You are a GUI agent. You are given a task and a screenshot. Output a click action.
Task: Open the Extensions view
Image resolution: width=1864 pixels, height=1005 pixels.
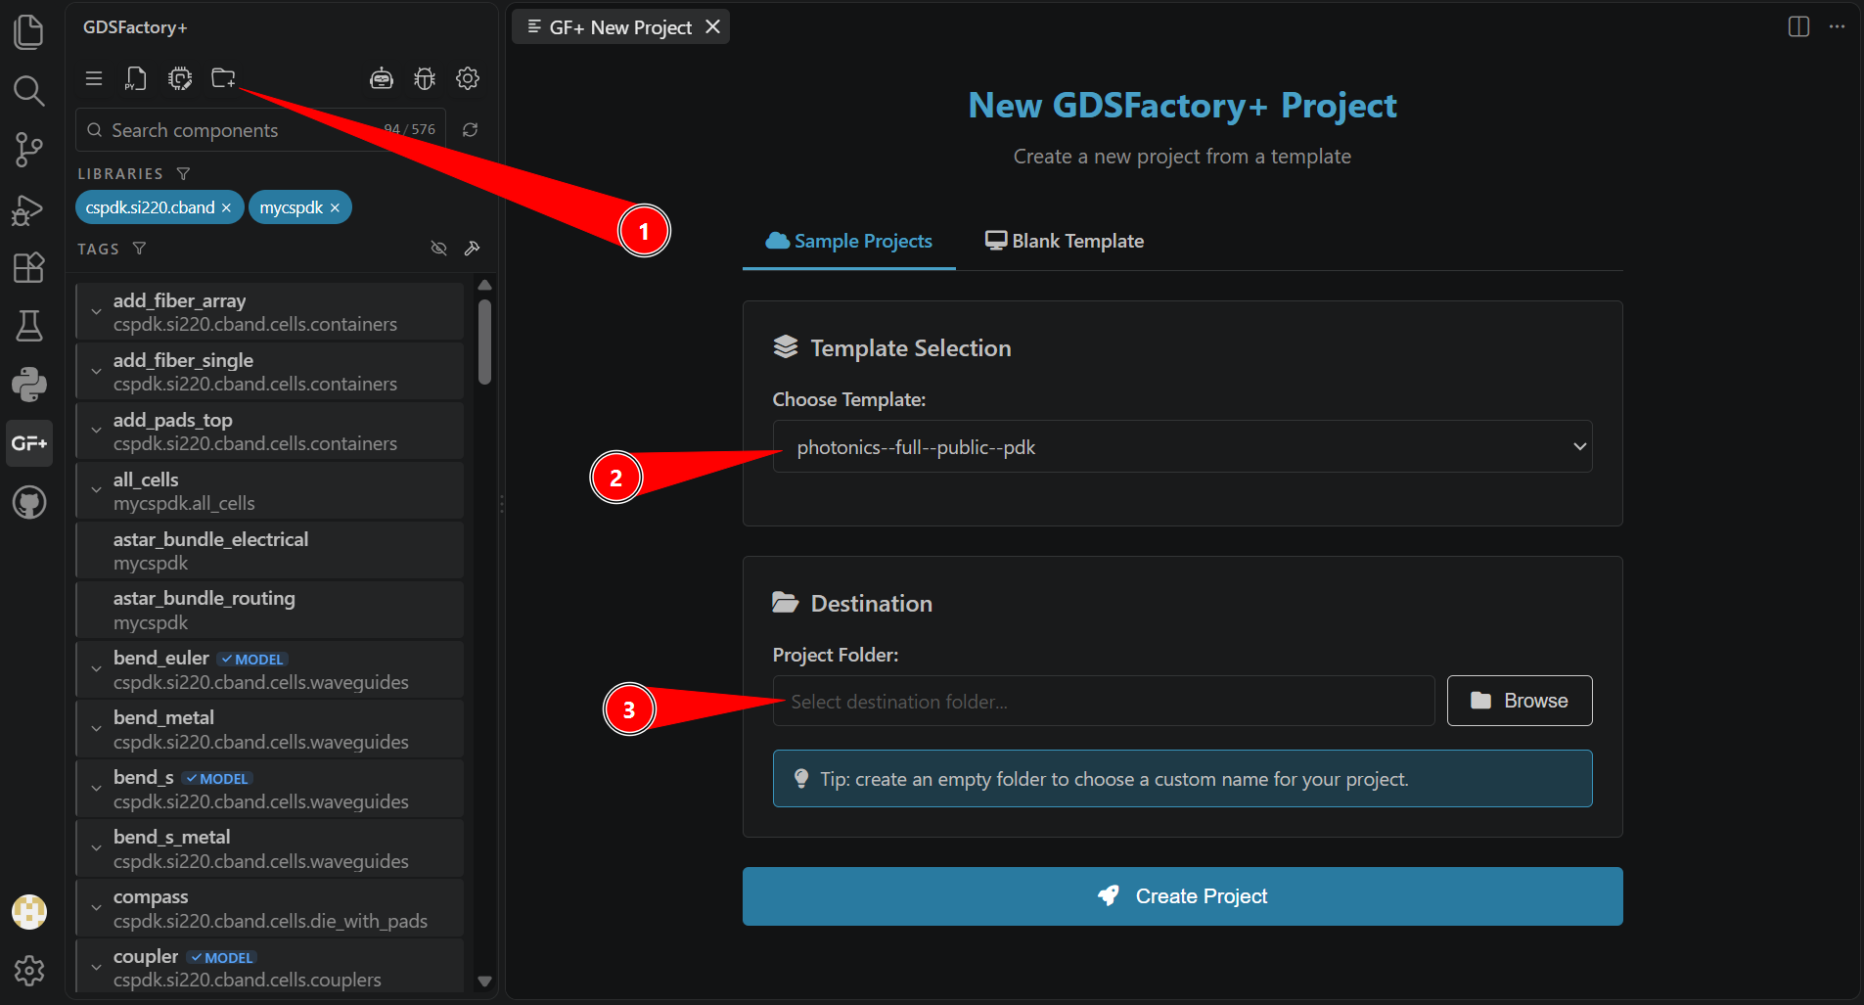29,267
